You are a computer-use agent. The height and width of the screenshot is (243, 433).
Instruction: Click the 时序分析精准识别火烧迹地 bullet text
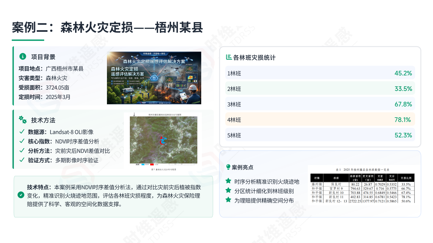click(267, 181)
